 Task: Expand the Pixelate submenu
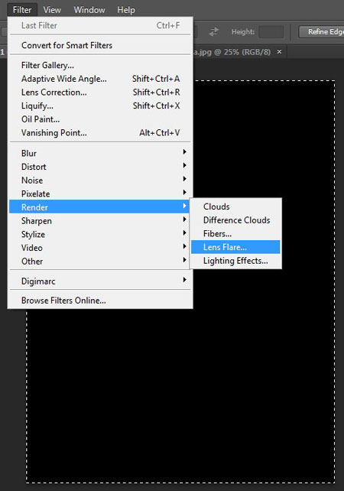coord(100,193)
